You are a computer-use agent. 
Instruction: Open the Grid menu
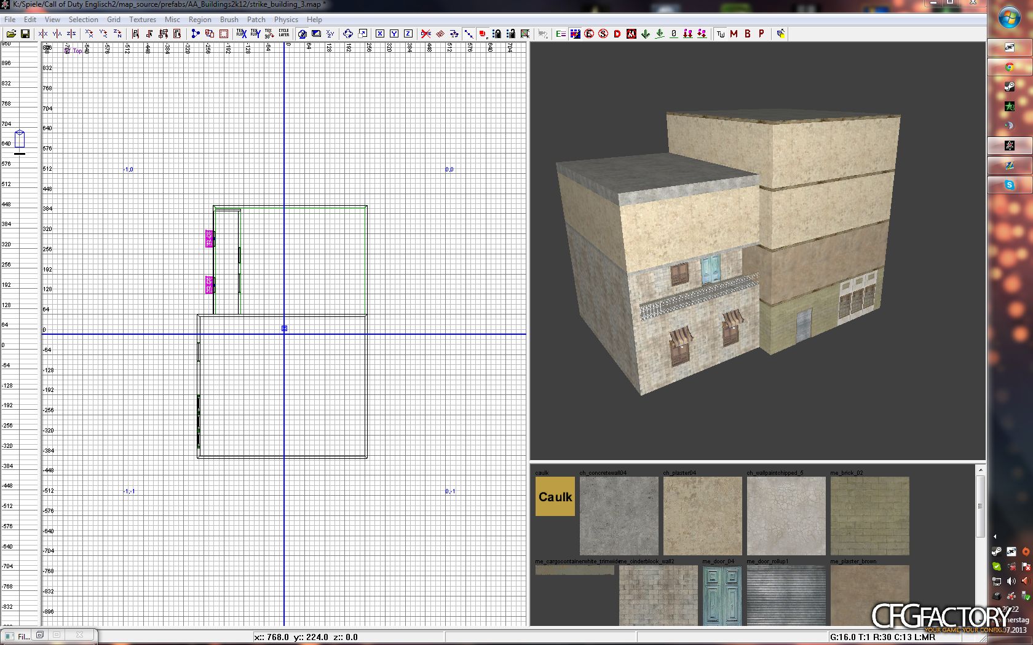(x=114, y=20)
